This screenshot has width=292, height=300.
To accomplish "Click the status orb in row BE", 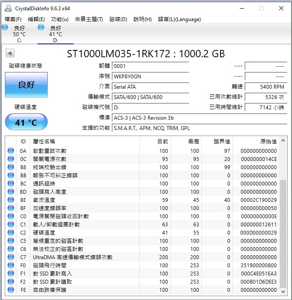I will click(x=11, y=200).
